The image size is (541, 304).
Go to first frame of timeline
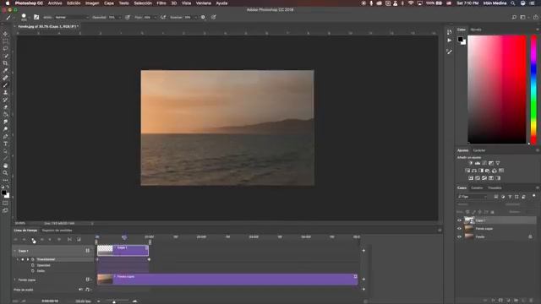(15, 239)
